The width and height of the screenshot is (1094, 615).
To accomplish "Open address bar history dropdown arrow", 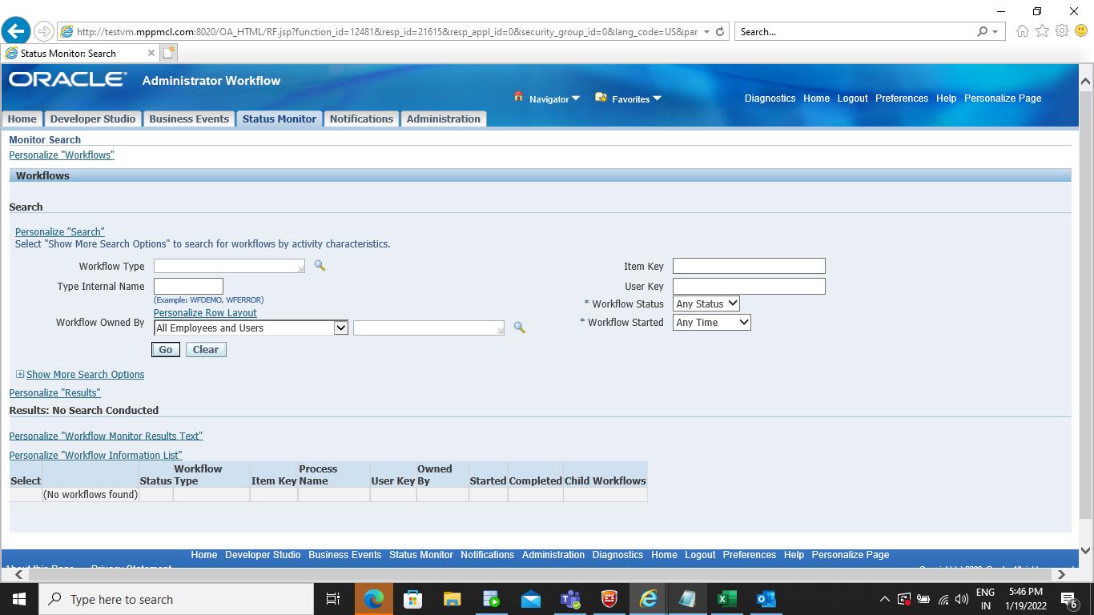I will pyautogui.click(x=706, y=32).
